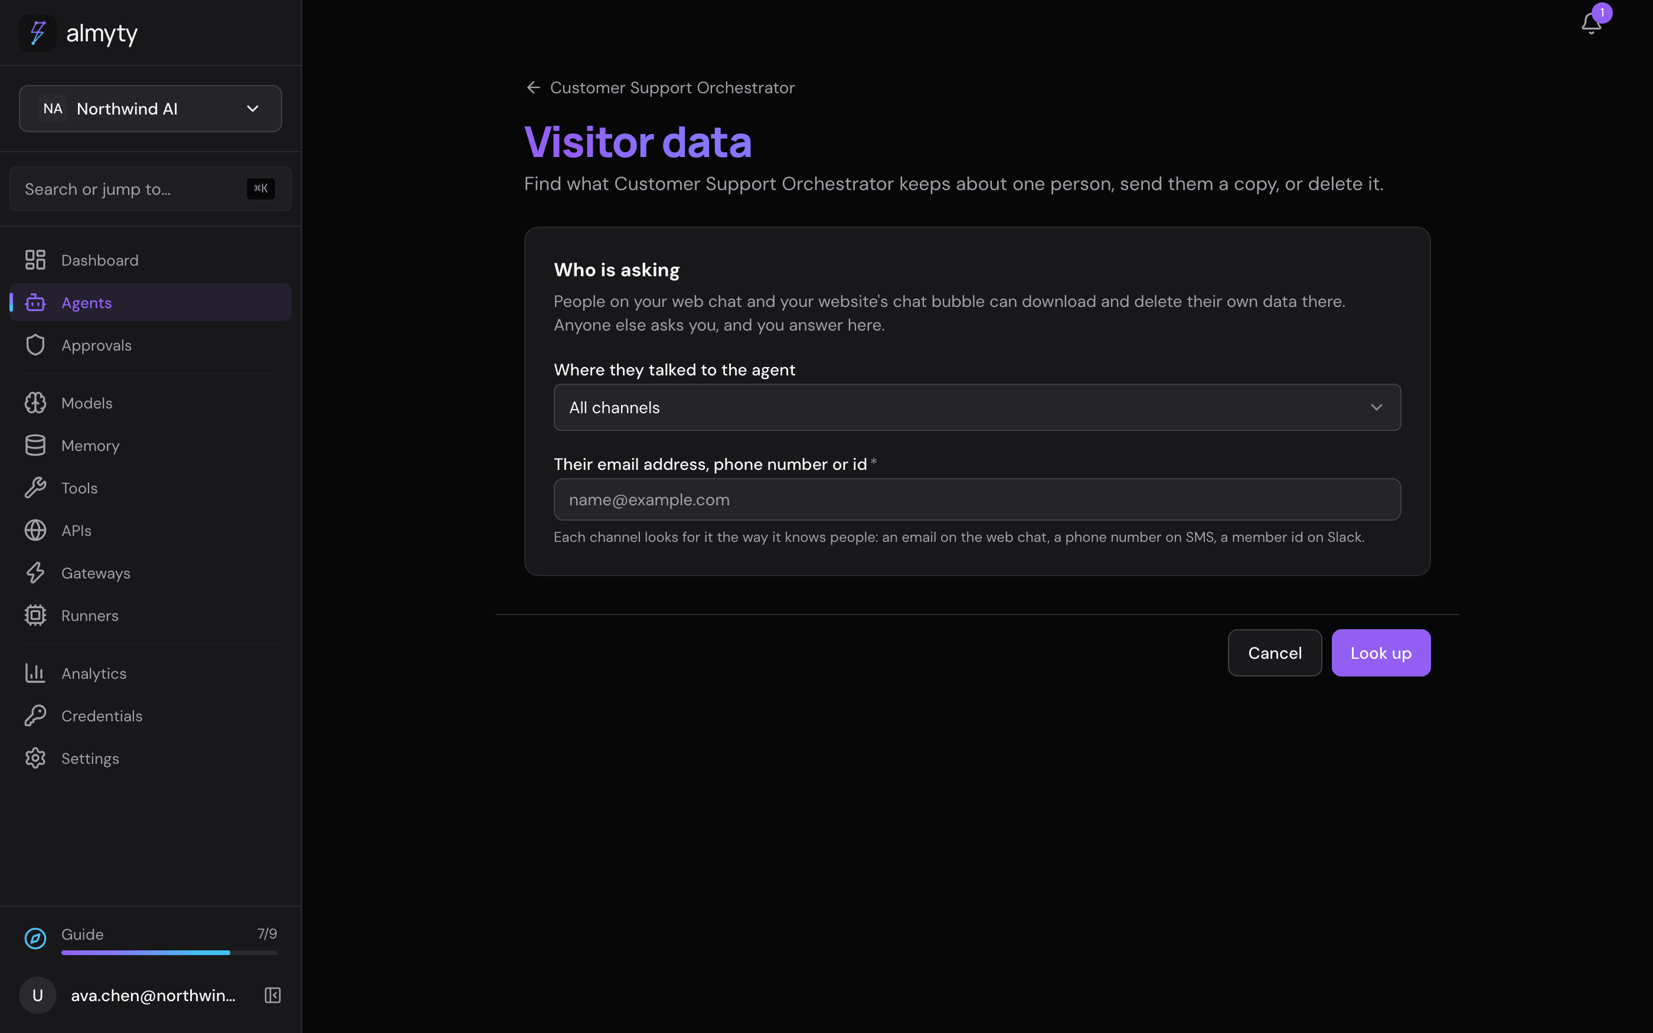Click the 7/9 guide progress count
Viewport: 1653px width, 1033px height.
point(267,933)
